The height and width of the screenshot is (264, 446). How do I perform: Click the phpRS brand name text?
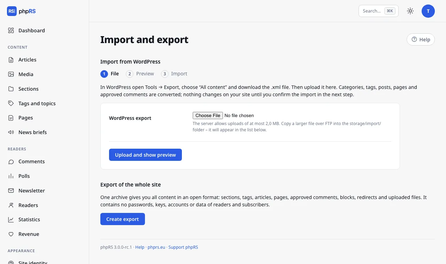point(27,11)
